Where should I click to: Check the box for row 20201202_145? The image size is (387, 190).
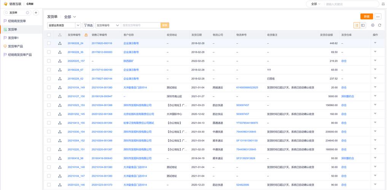49,114
